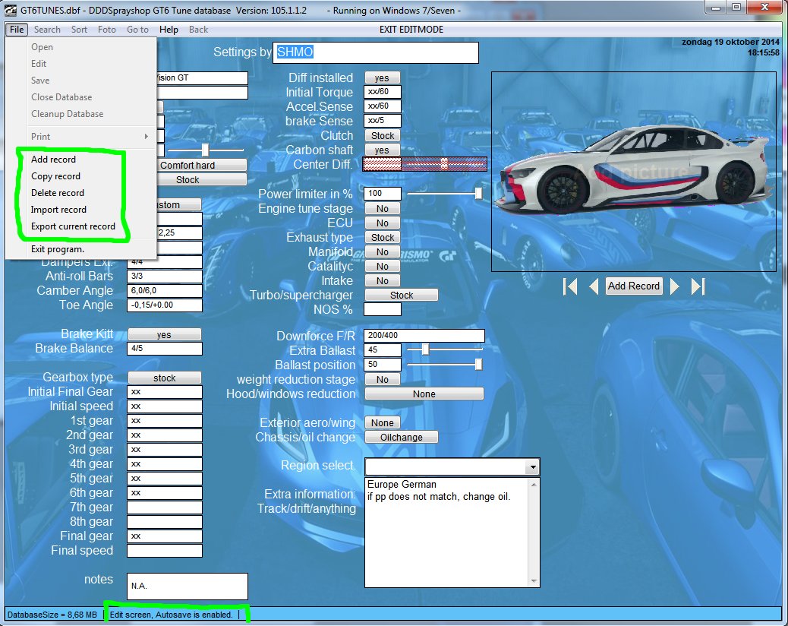The width and height of the screenshot is (788, 626).
Task: Click the brake Sense field
Action: (x=382, y=121)
